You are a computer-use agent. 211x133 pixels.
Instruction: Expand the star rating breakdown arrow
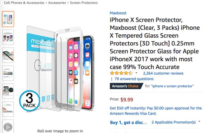(x=136, y=73)
